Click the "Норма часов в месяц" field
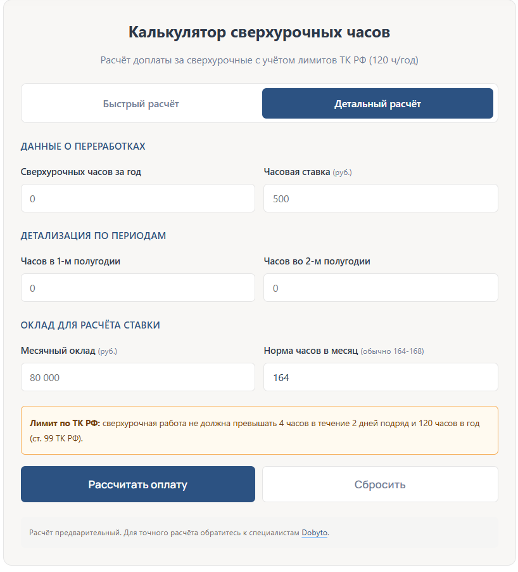This screenshot has width=518, height=572. point(380,377)
